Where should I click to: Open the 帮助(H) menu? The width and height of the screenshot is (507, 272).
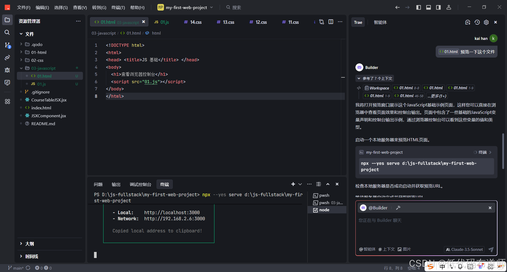[137, 7]
